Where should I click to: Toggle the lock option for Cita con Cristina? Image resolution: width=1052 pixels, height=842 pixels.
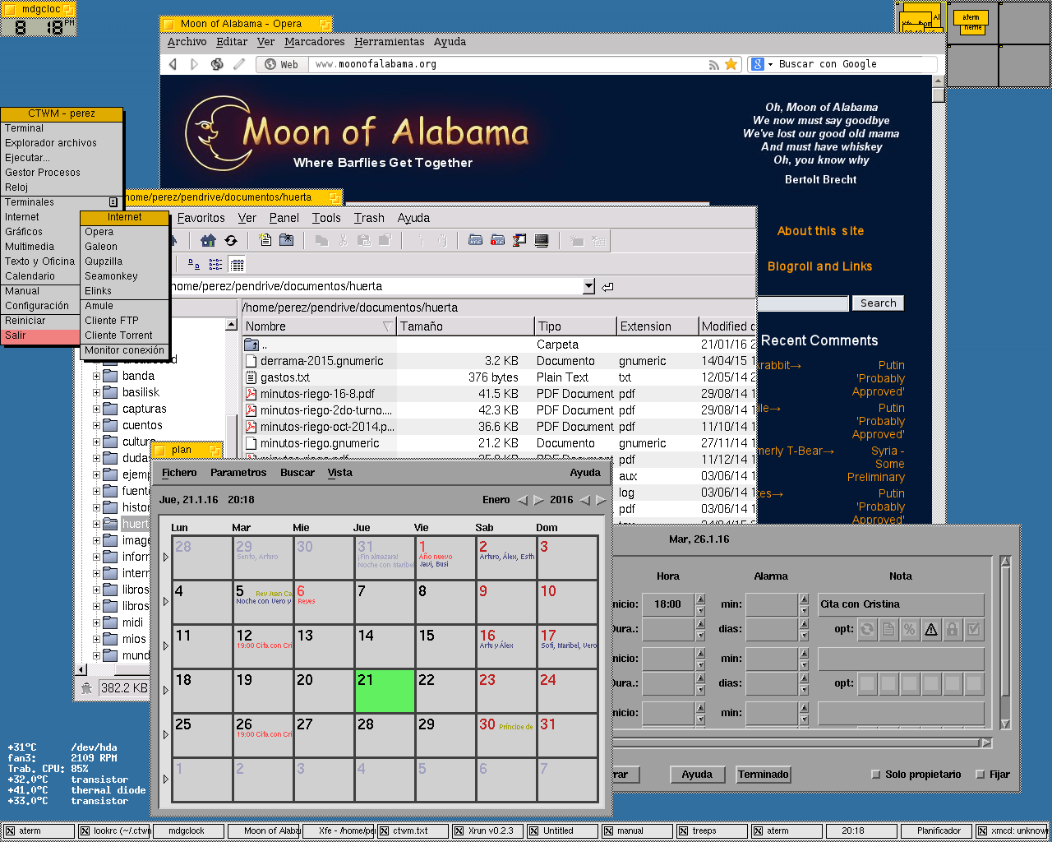pyautogui.click(x=953, y=630)
